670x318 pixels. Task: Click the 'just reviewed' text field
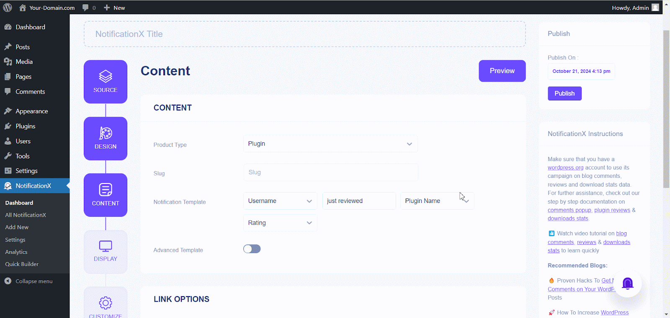(359, 201)
